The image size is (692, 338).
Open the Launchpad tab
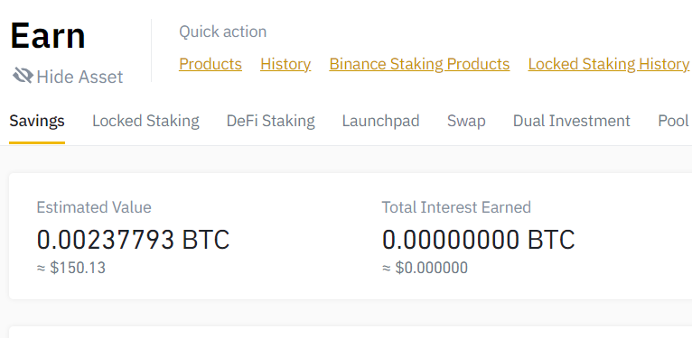pos(381,121)
